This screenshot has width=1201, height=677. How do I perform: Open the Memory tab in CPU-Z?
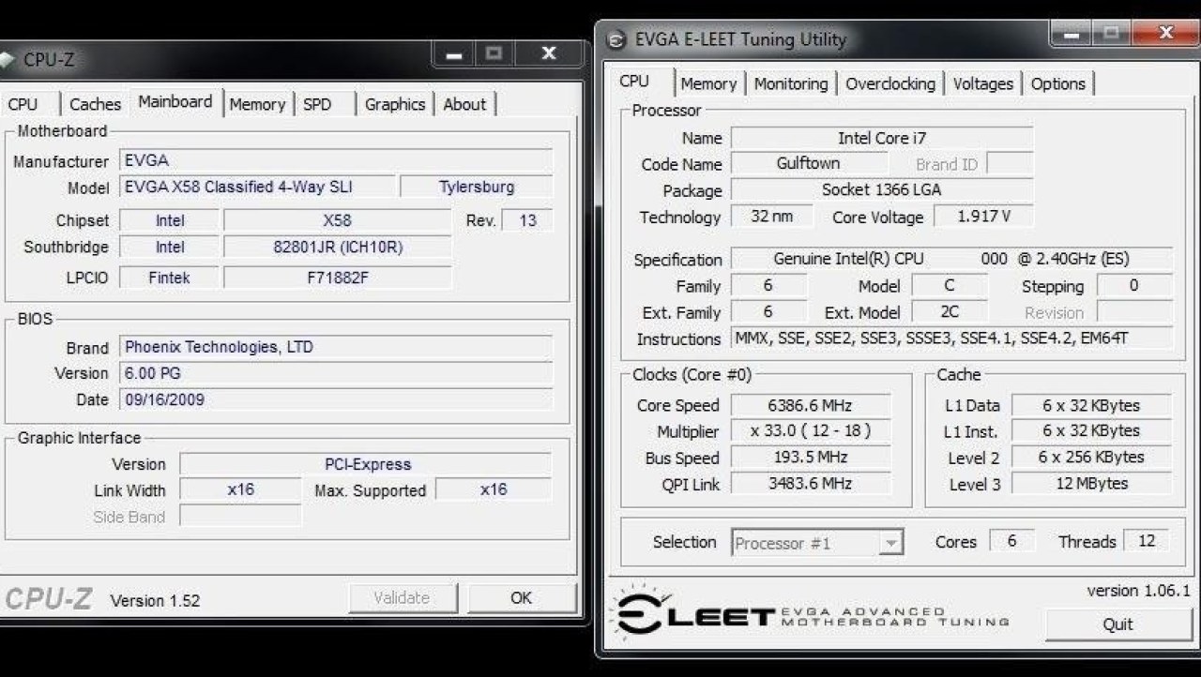coord(257,104)
